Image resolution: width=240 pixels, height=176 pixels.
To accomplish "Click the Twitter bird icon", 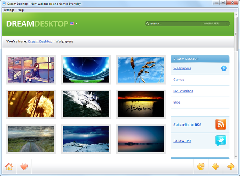I will tap(221, 141).
